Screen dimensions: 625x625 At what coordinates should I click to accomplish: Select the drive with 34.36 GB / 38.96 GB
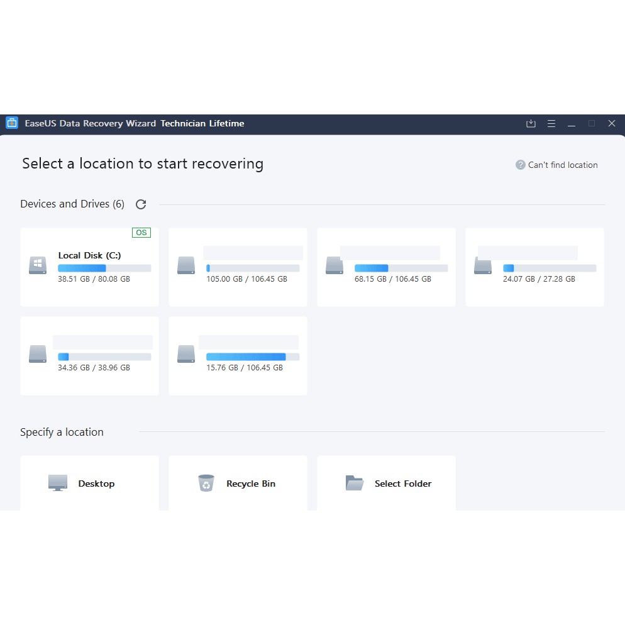[89, 355]
